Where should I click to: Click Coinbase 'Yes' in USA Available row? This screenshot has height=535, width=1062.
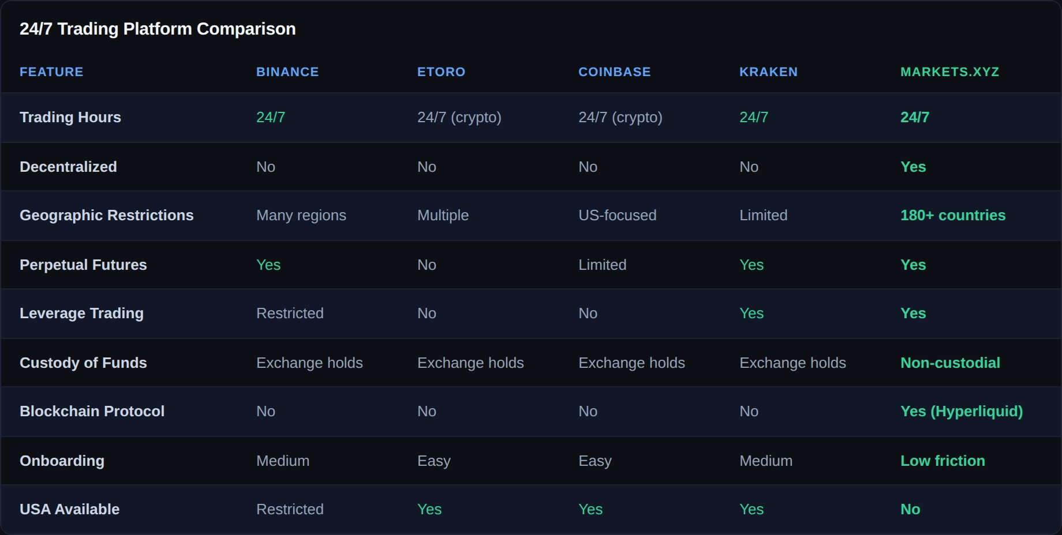click(x=590, y=509)
